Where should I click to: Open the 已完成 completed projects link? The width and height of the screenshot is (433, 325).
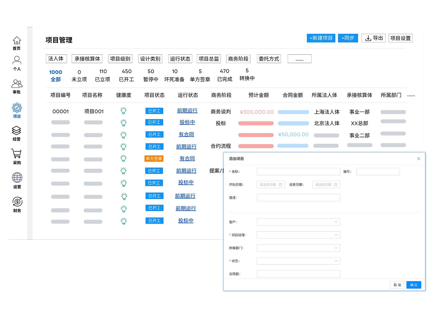click(224, 75)
